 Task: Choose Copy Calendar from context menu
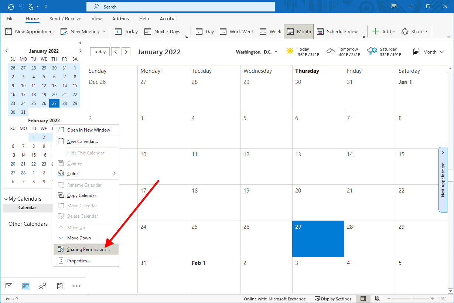pyautogui.click(x=86, y=195)
